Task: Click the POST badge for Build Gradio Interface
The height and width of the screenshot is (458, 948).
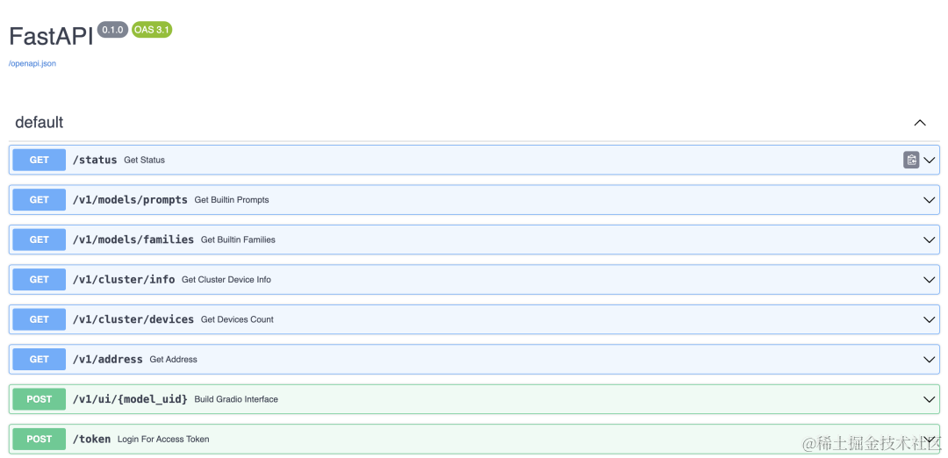Action: (39, 399)
